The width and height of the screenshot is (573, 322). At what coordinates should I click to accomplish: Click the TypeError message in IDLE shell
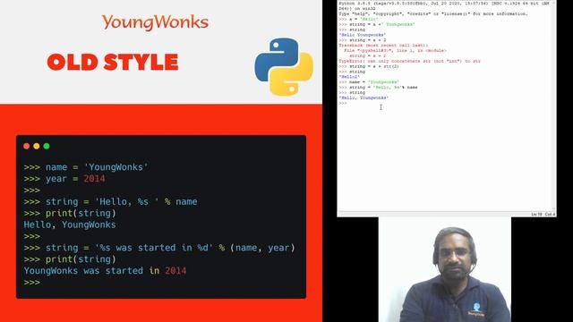[x=410, y=62]
